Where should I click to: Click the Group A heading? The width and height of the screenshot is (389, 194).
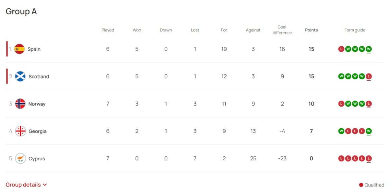point(21,12)
